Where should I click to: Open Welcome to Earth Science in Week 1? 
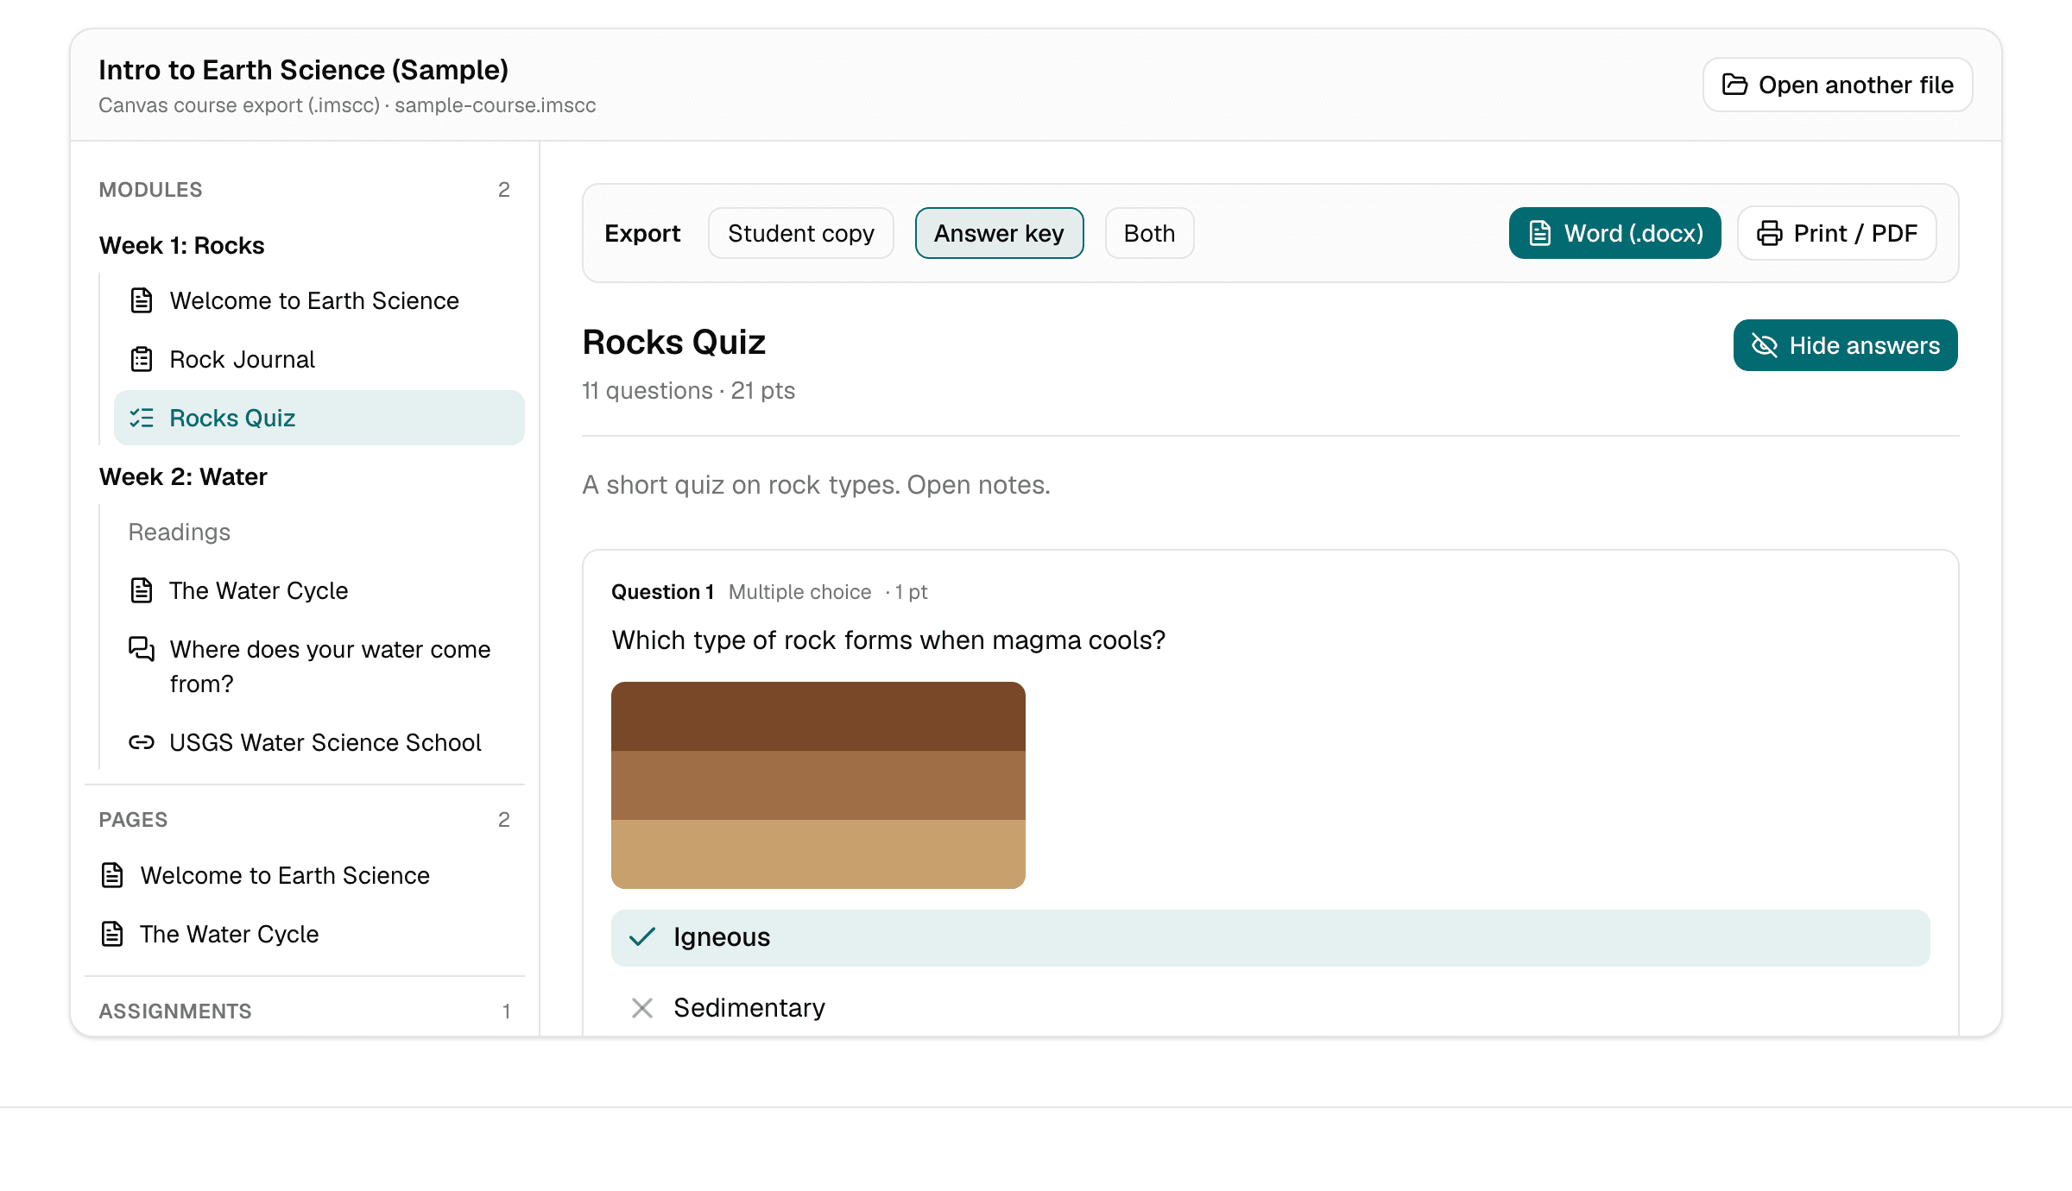coord(319,300)
